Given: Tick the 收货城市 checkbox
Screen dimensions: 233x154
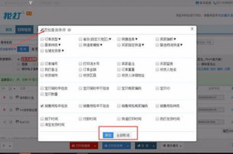Looking at the screenshot, I should tap(42, 75).
